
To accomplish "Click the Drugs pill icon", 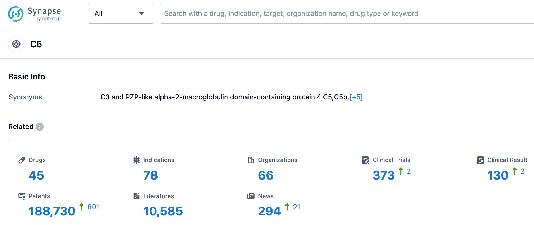I will click(x=22, y=160).
